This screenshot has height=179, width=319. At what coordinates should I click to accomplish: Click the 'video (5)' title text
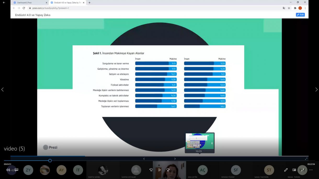pyautogui.click(x=14, y=149)
